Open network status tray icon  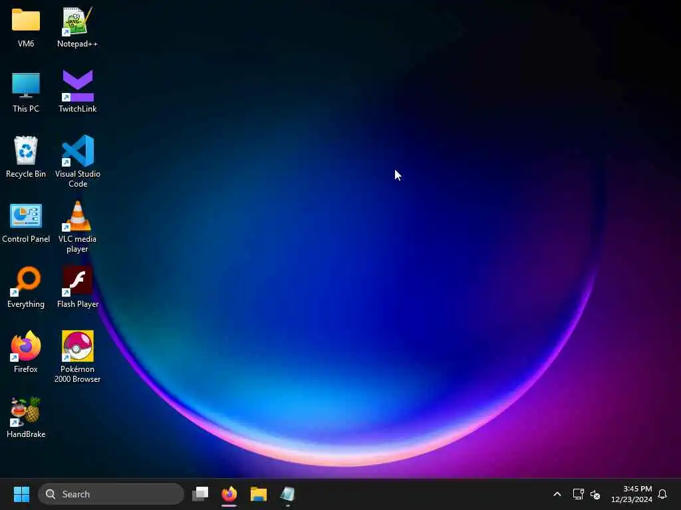pos(578,494)
